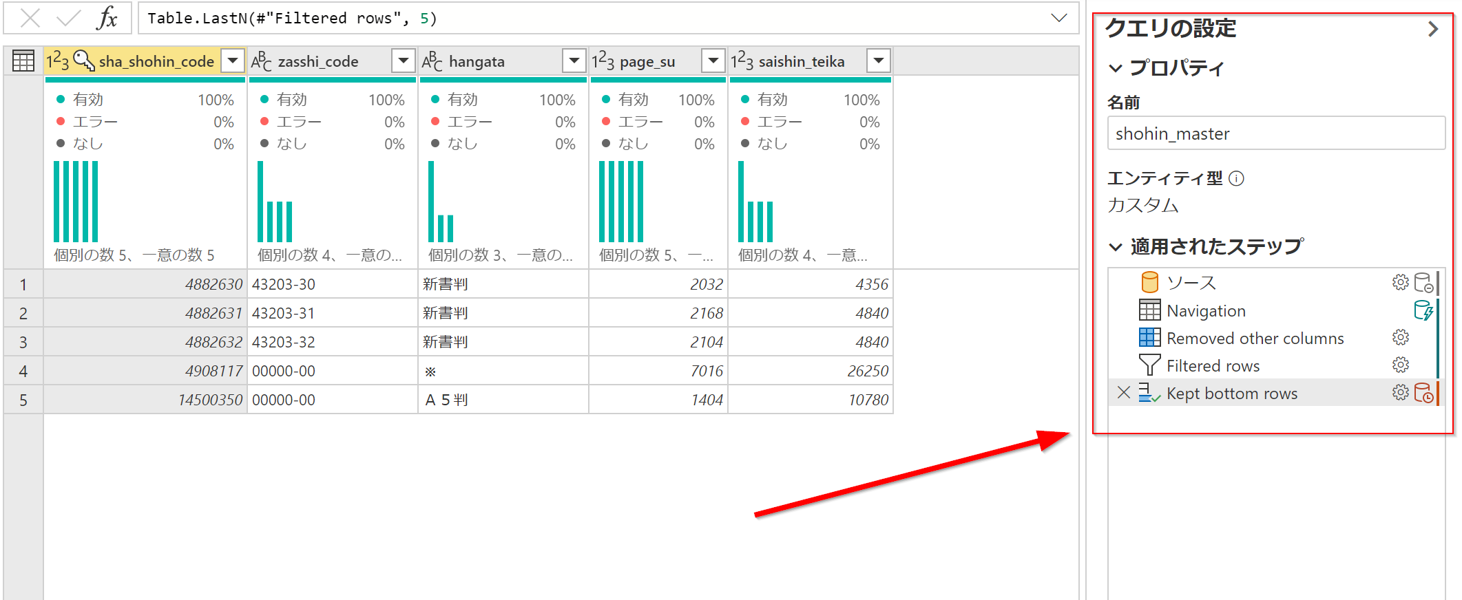Click page_su column distribution chart
This screenshot has height=600, width=1462.
pyautogui.click(x=621, y=202)
